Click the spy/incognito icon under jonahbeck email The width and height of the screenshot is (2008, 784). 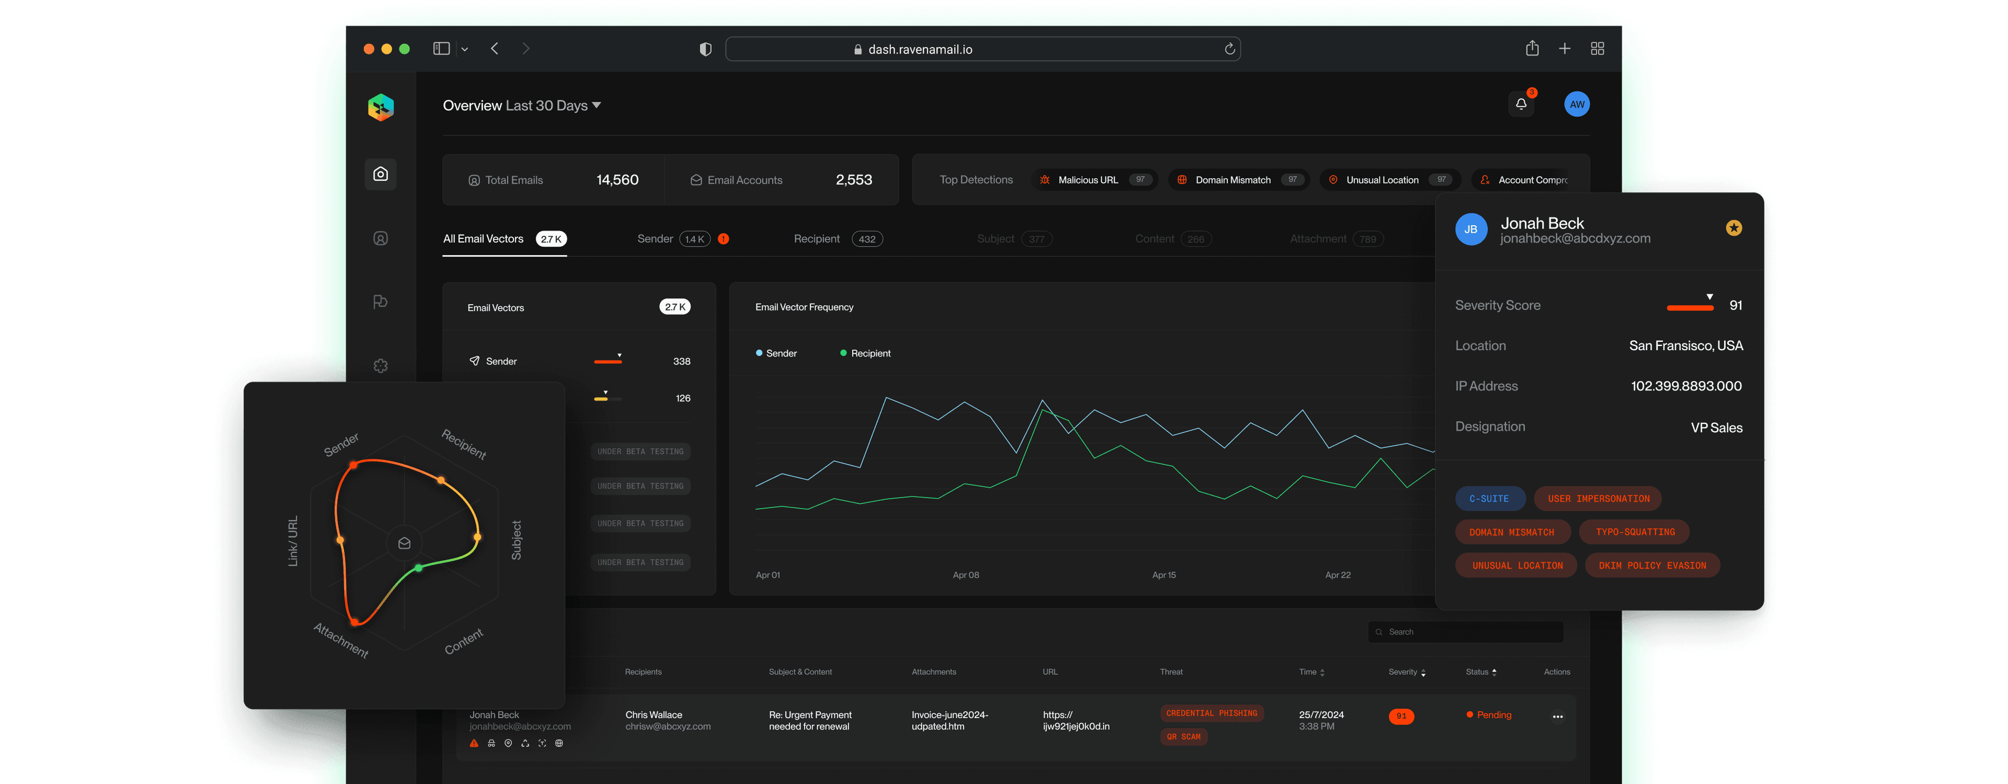(491, 743)
